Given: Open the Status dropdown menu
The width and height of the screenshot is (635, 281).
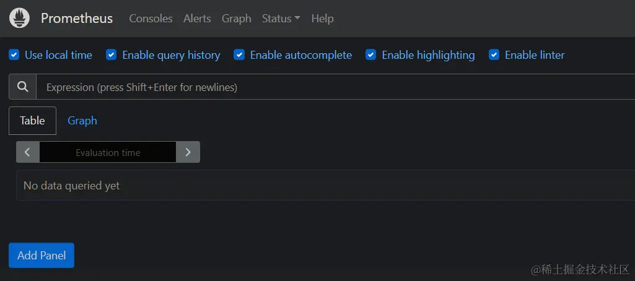Looking at the screenshot, I should pyautogui.click(x=281, y=19).
